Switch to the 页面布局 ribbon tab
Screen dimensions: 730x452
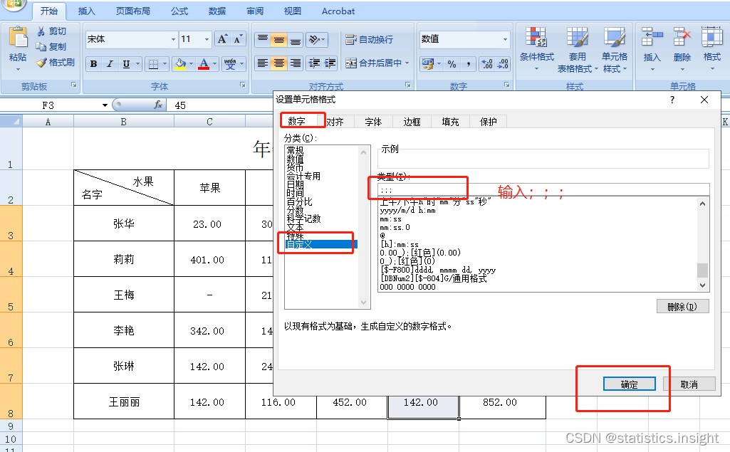[133, 11]
